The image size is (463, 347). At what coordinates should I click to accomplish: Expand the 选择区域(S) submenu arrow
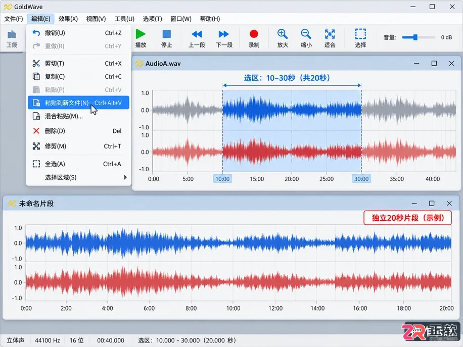[125, 177]
